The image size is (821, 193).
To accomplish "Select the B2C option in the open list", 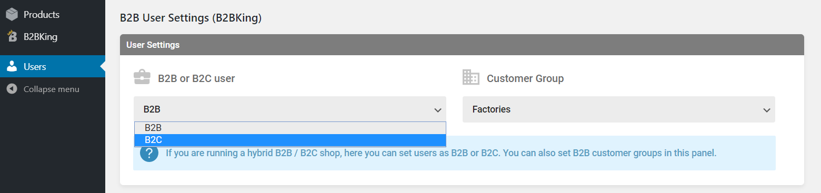I will coord(290,140).
